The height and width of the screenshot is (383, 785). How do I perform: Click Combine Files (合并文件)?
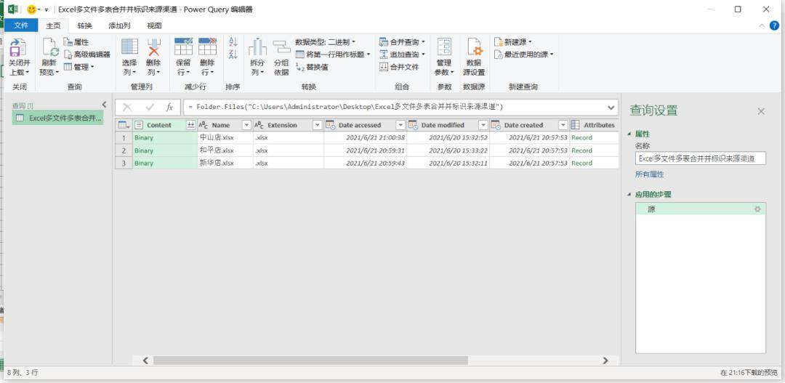(399, 67)
